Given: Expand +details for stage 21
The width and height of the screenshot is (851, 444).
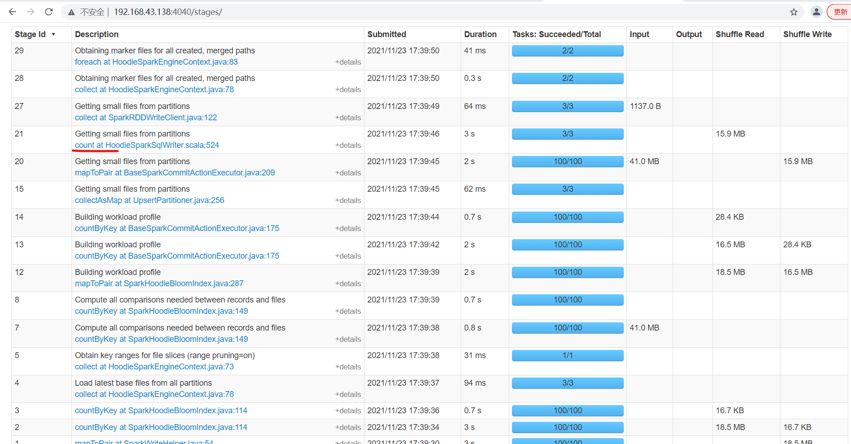Looking at the screenshot, I should 348,146.
